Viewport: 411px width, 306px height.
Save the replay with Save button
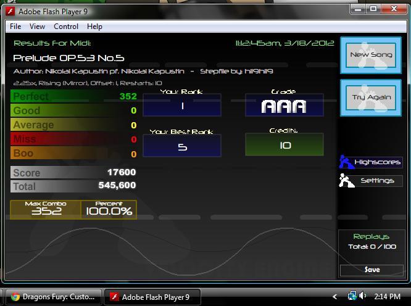pos(372,270)
